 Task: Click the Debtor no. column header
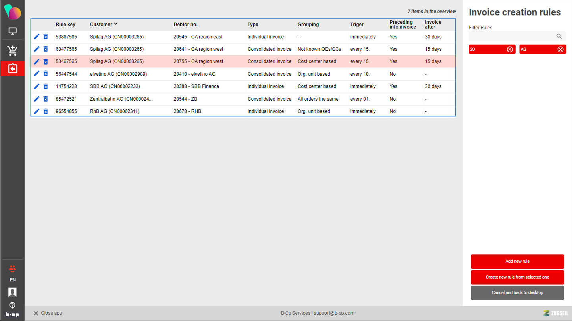[x=185, y=25]
